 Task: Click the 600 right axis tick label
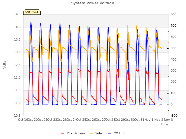174,37
